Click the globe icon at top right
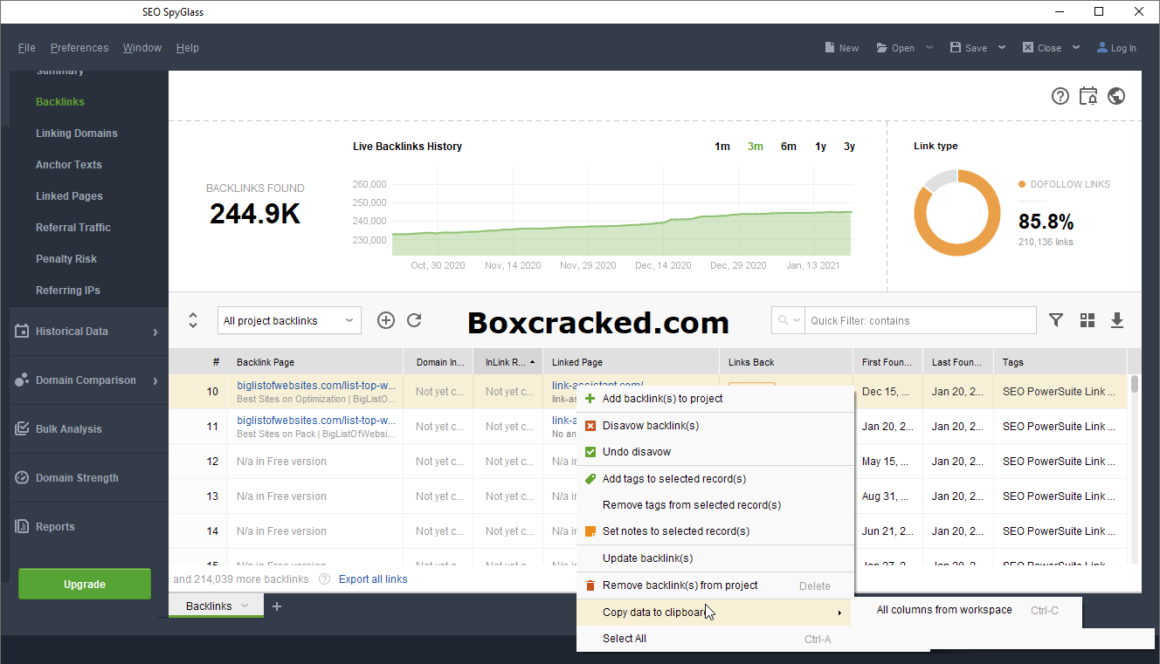1160x664 pixels. click(x=1116, y=96)
